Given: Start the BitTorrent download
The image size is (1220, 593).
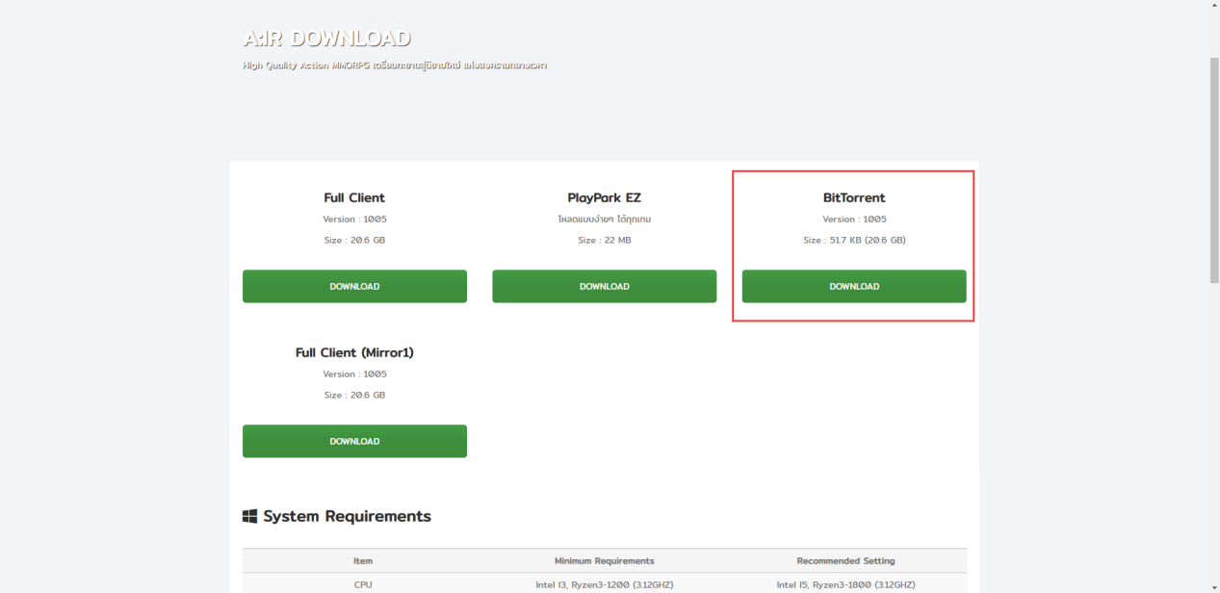Looking at the screenshot, I should coord(854,286).
